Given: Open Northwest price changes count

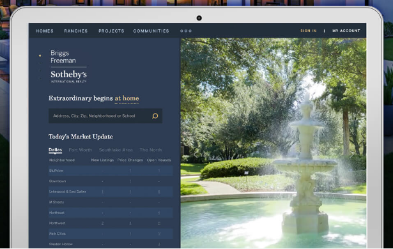Looking at the screenshot, I should tap(130, 223).
